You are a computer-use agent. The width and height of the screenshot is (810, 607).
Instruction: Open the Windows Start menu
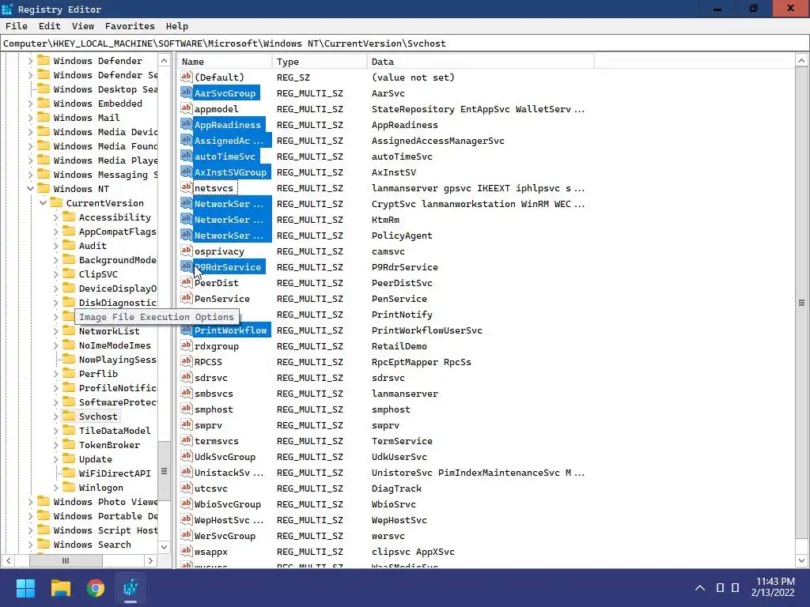(25, 588)
